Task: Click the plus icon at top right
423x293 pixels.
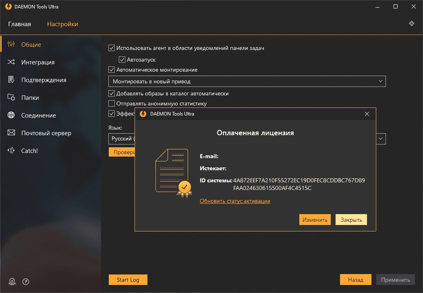Action: tap(412, 23)
